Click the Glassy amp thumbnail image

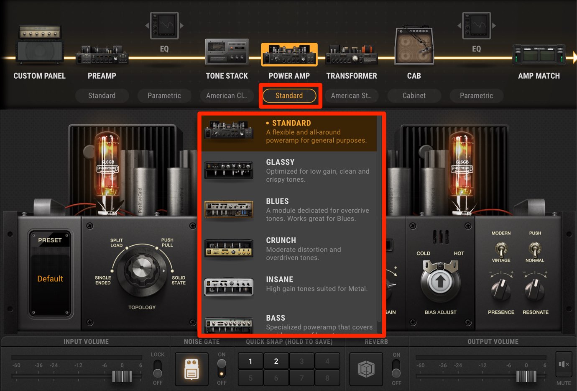click(x=229, y=170)
